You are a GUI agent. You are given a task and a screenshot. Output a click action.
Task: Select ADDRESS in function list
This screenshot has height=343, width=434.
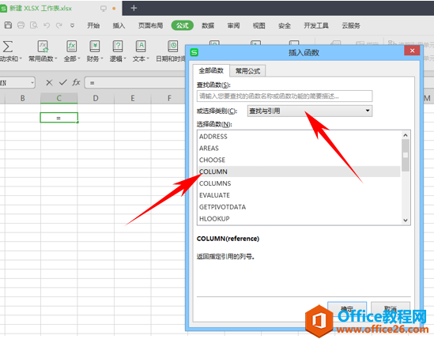coord(299,137)
